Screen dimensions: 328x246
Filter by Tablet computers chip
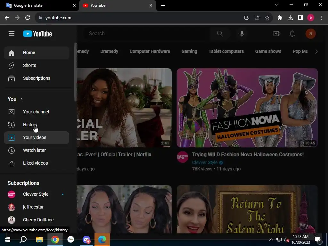click(x=226, y=51)
